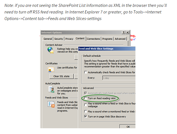Check Turn on feed reading view

pyautogui.click(x=86, y=98)
